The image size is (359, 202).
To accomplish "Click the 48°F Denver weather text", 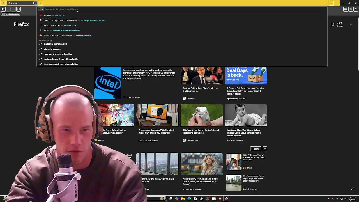I will coord(340,24).
